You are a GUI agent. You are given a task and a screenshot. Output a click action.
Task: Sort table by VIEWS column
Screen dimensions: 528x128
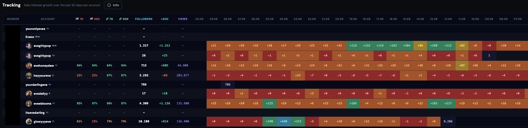click(183, 19)
